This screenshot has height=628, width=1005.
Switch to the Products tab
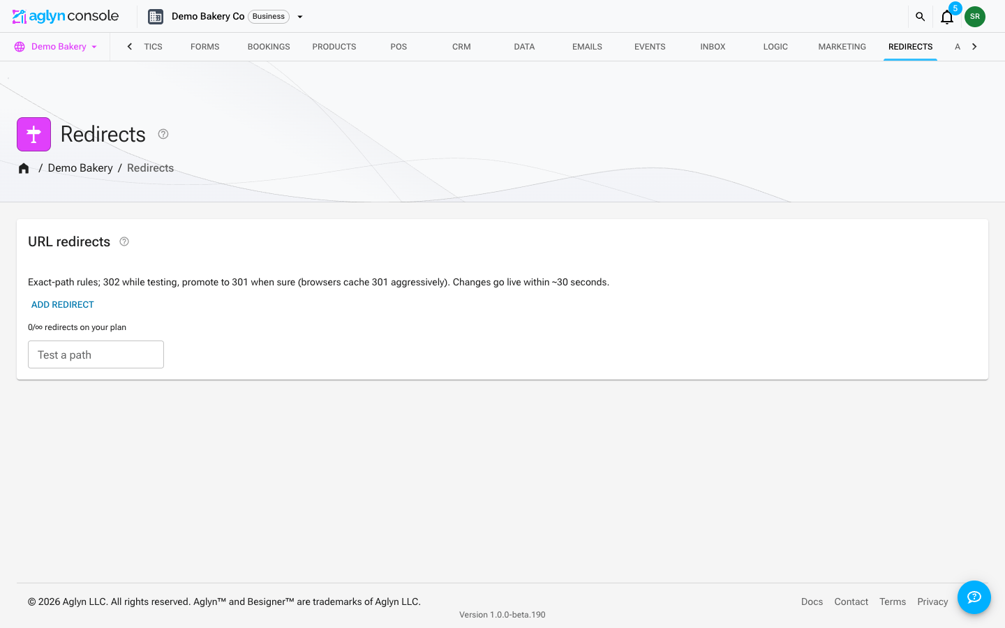coord(334,47)
